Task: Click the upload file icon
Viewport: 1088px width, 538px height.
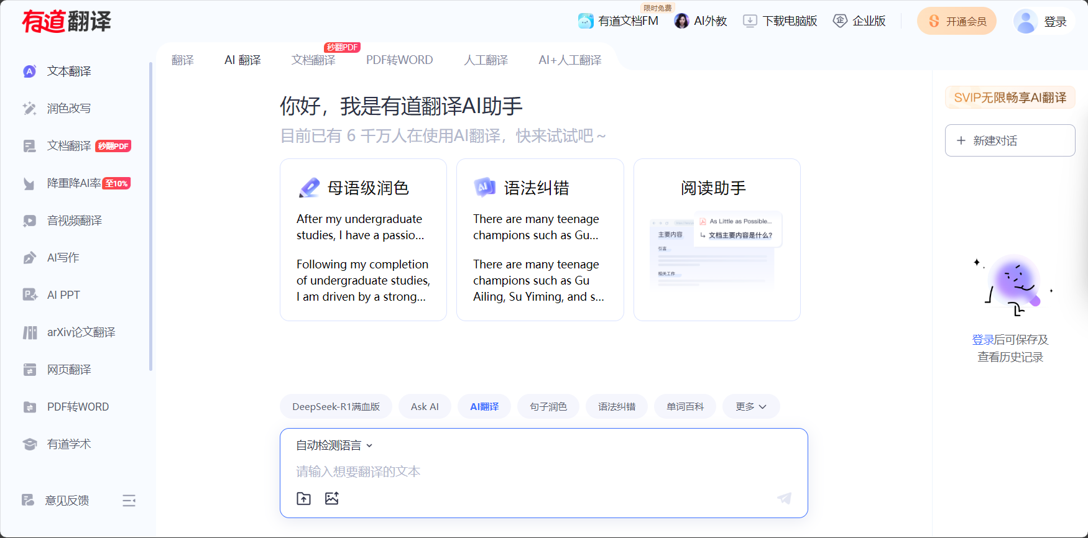Action: pos(303,498)
